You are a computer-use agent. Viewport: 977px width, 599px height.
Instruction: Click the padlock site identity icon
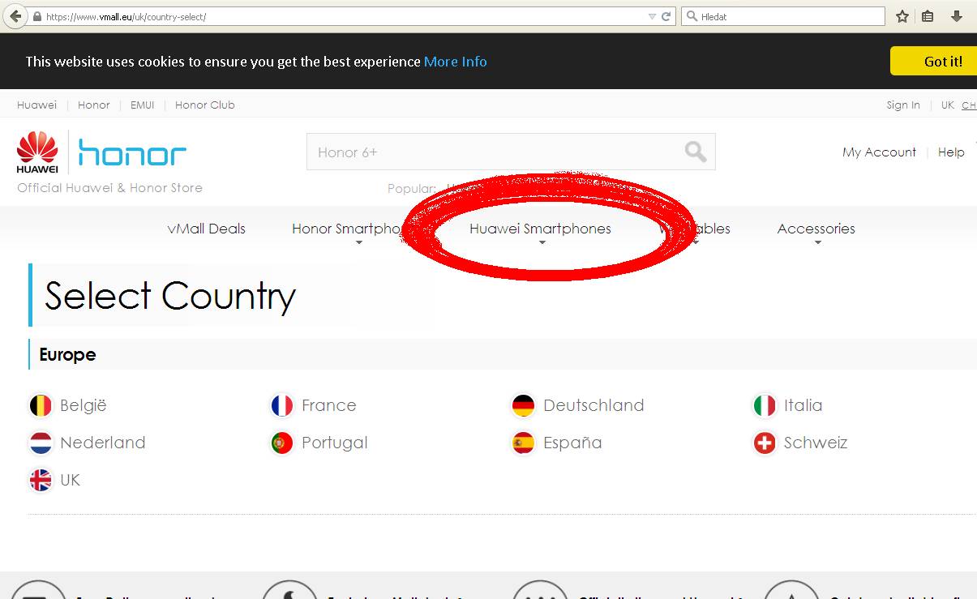click(37, 16)
